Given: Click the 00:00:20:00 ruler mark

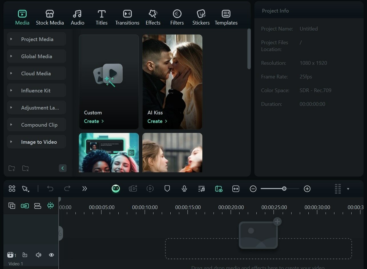Looking at the screenshot, I should pos(231,207).
